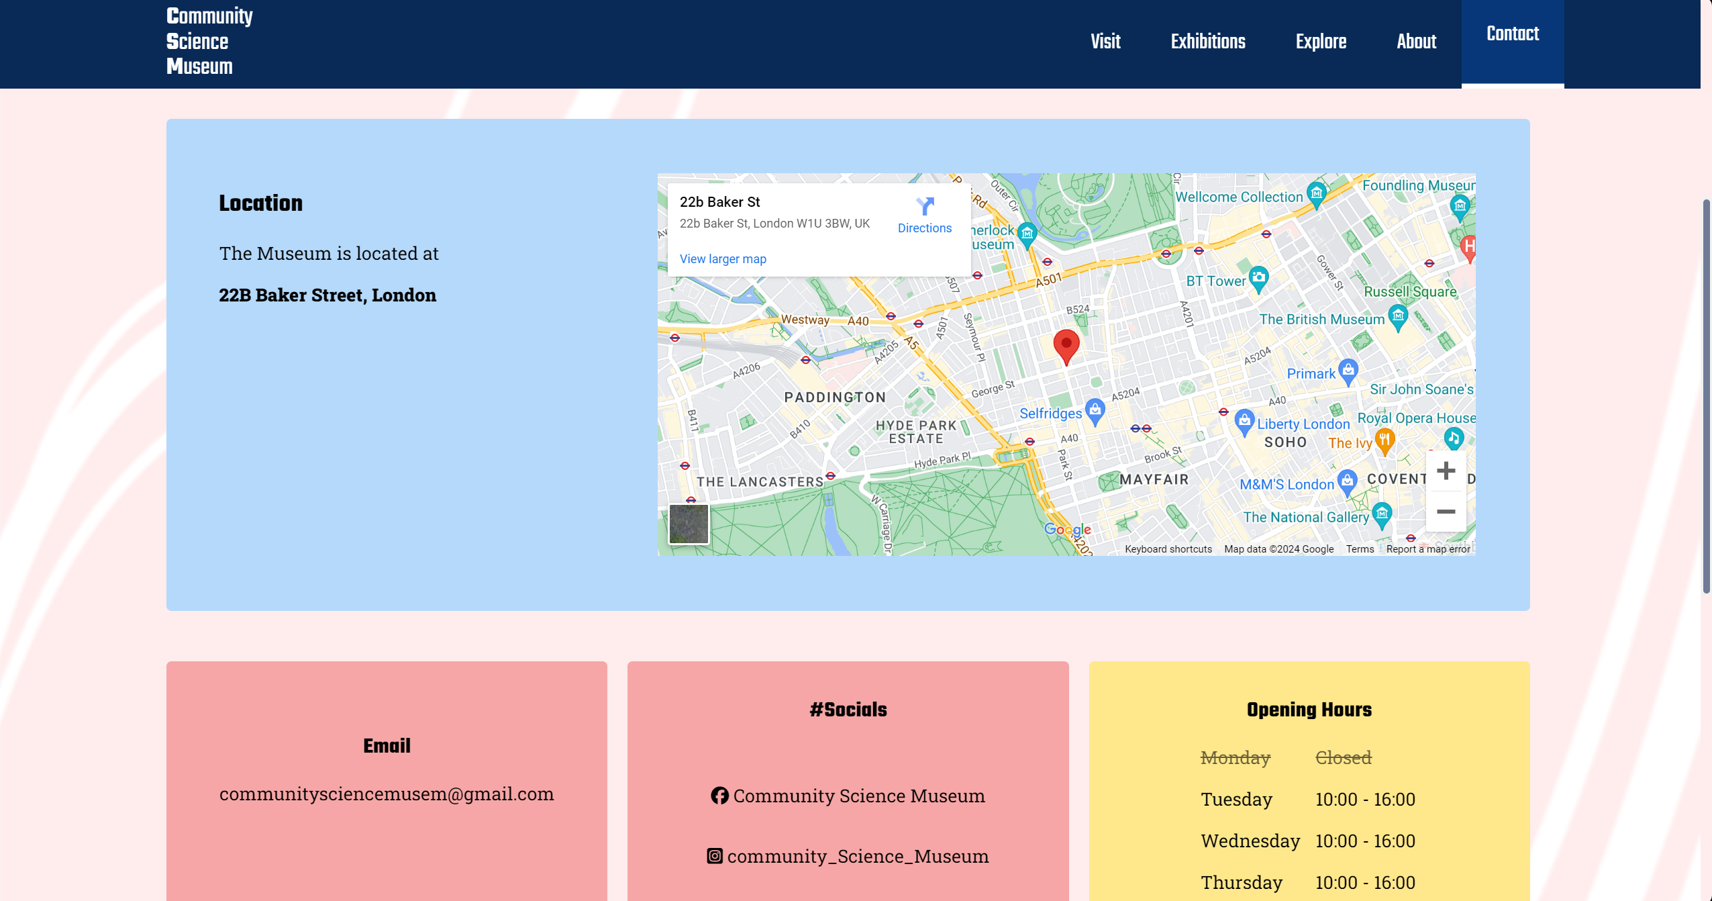Viewport: 1712px width, 901px height.
Task: Zoom out on the map with the minus control
Action: [1444, 512]
